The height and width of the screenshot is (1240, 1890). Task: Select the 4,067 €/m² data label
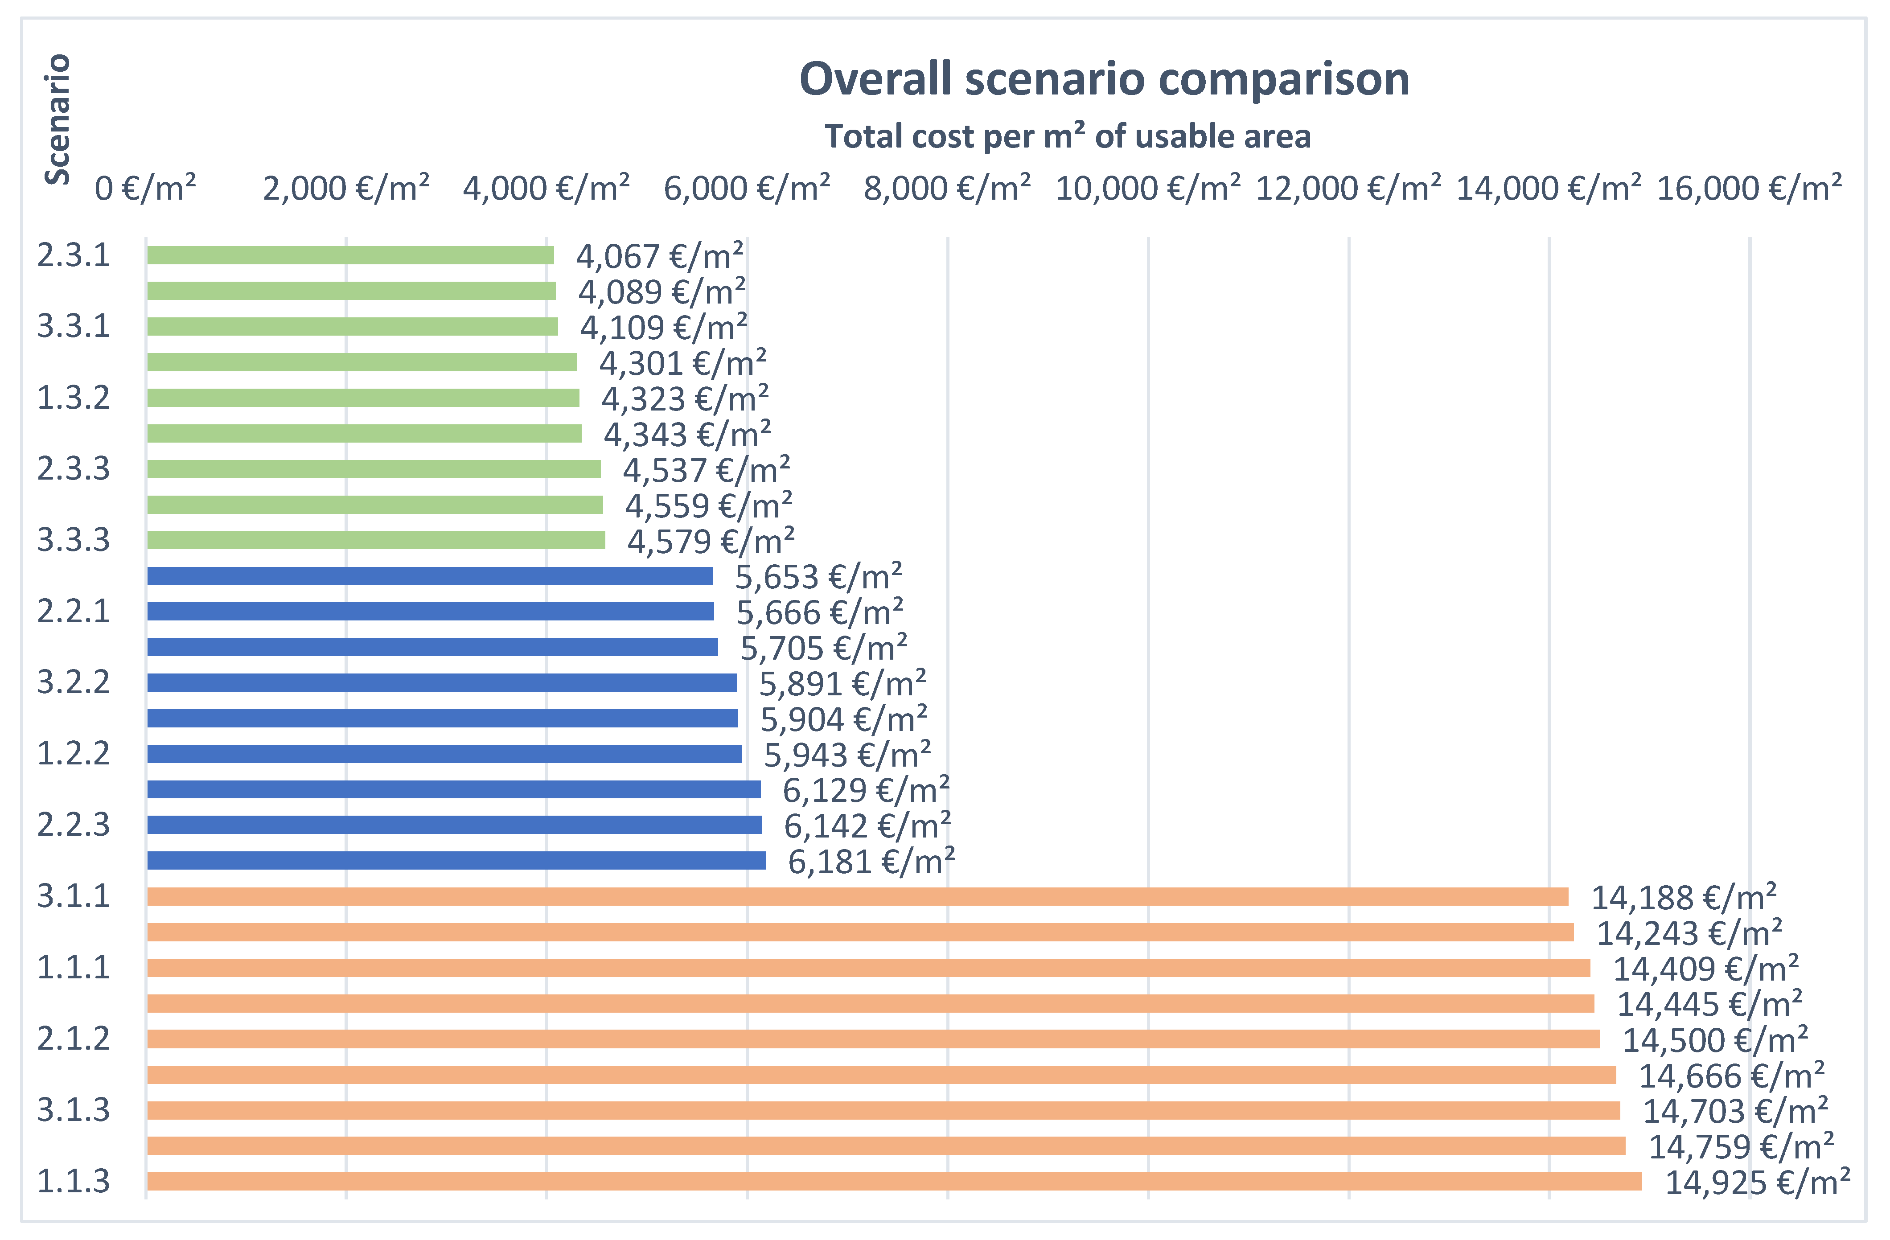click(x=660, y=256)
